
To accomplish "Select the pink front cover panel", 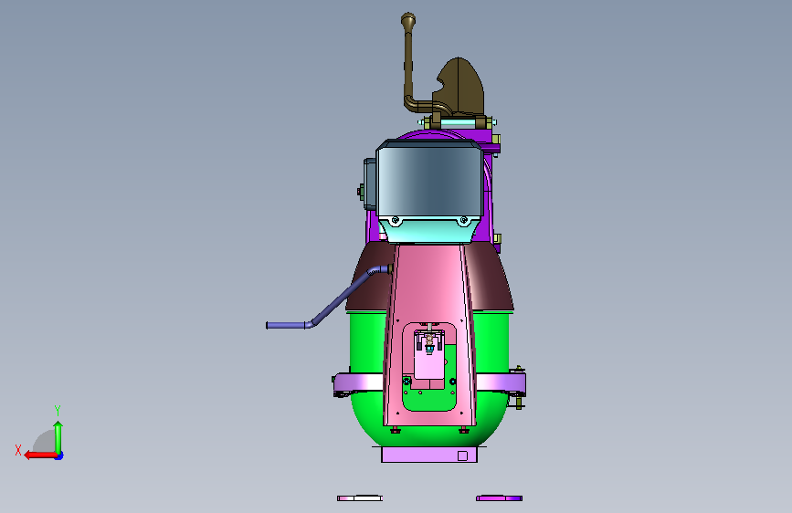I will click(429, 288).
